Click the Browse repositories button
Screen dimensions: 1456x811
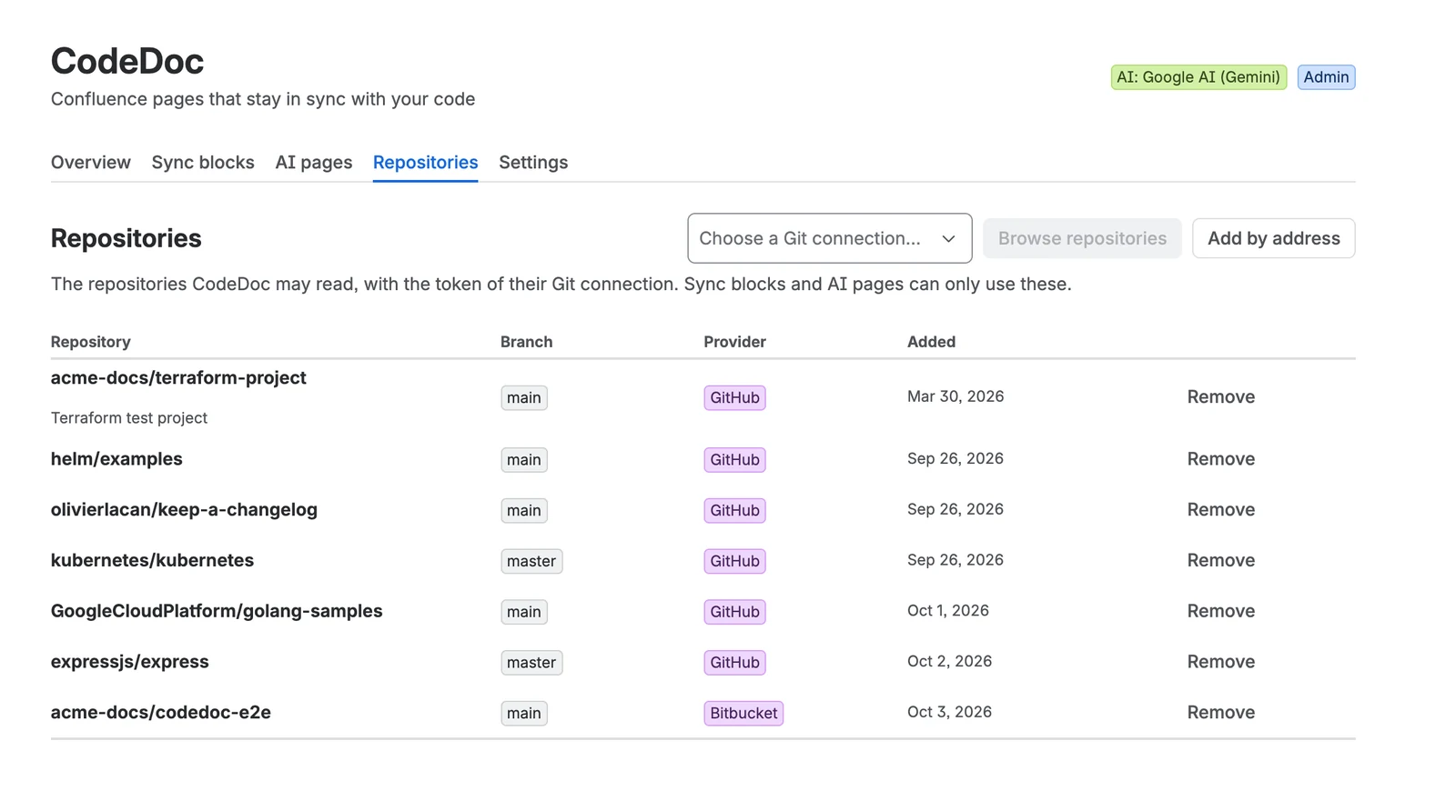pyautogui.click(x=1082, y=238)
